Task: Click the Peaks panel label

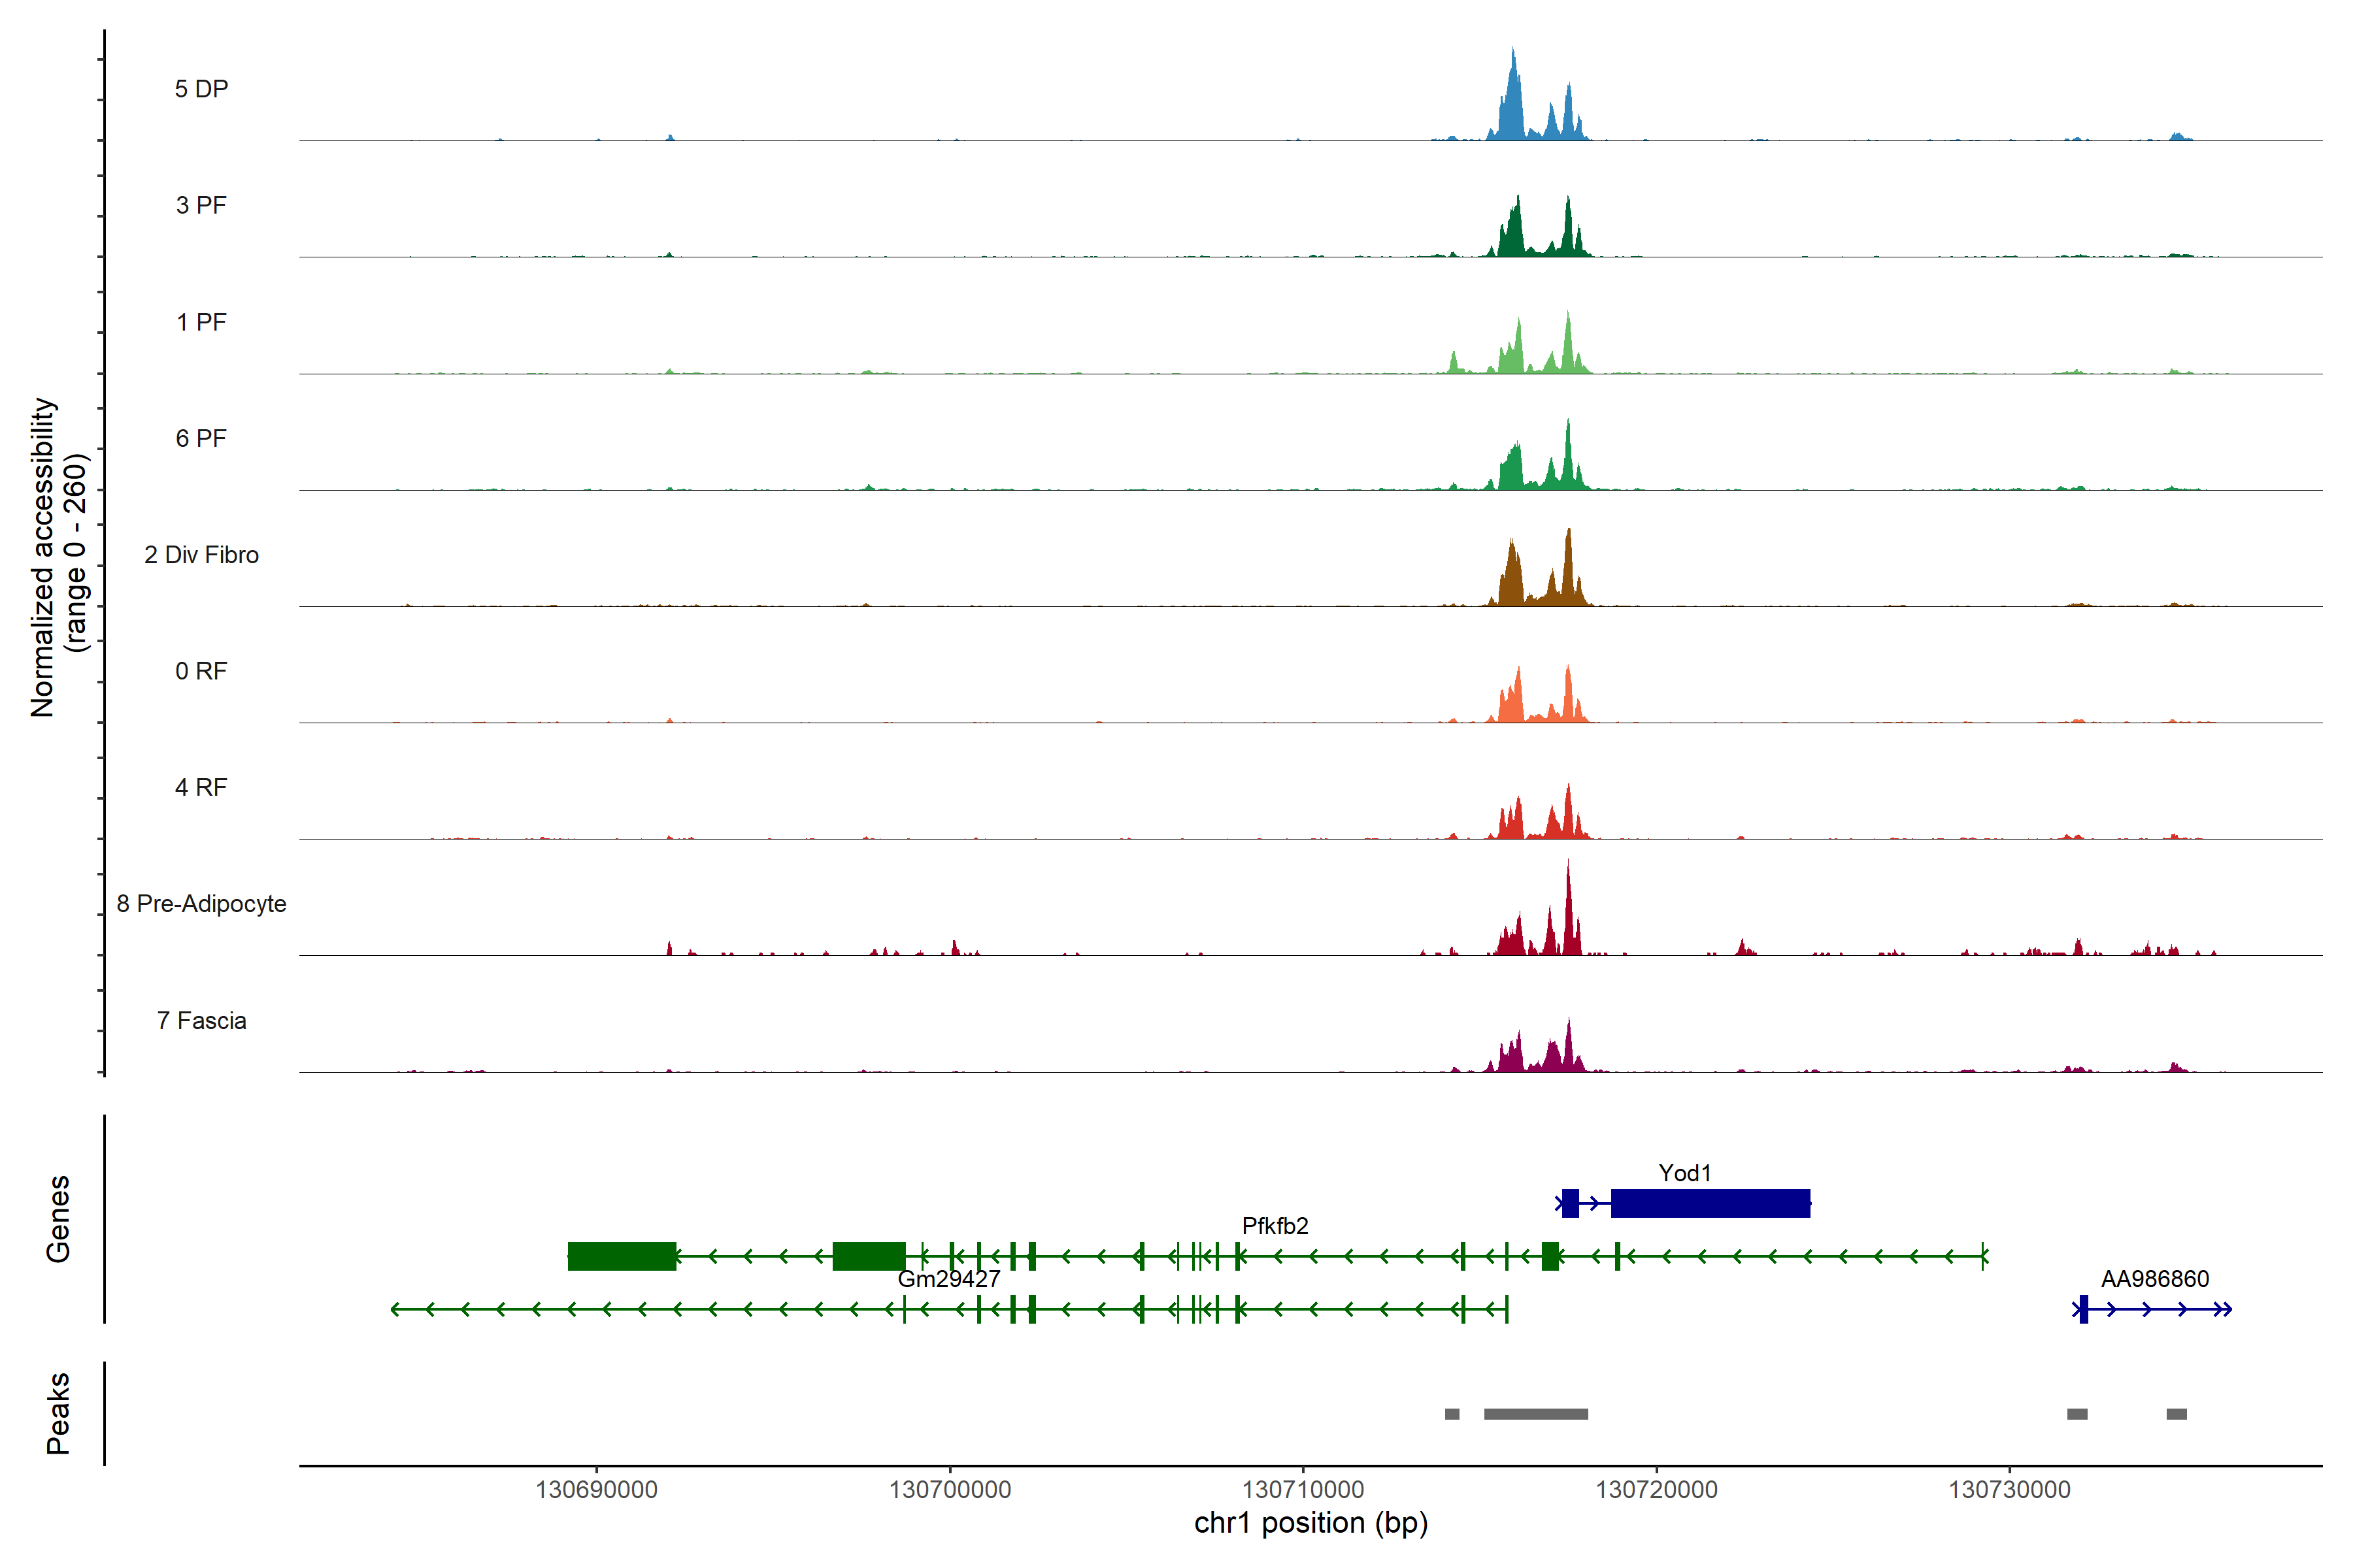Action: tap(58, 1413)
